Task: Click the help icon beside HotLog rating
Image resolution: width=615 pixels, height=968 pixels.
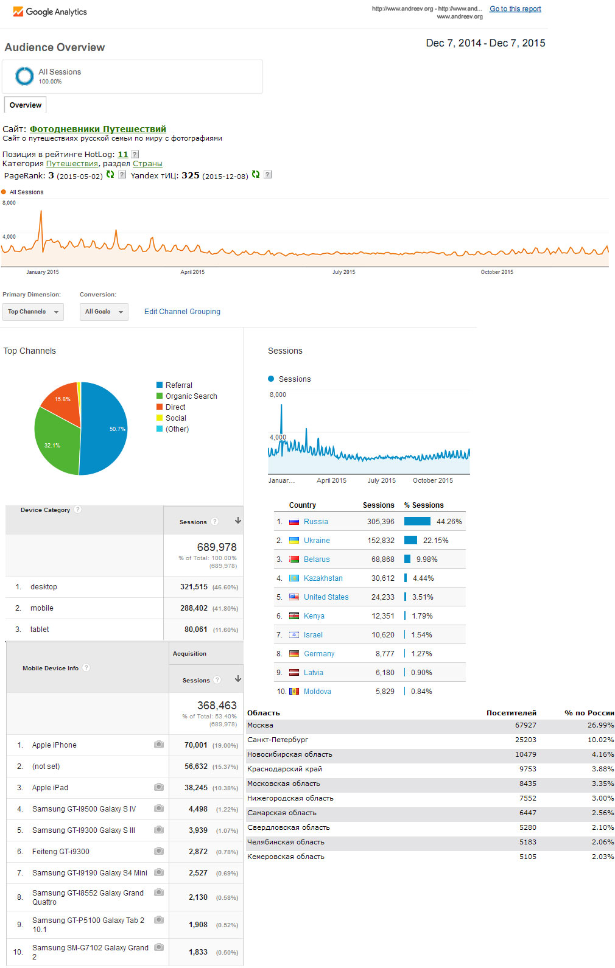Action: pos(135,155)
